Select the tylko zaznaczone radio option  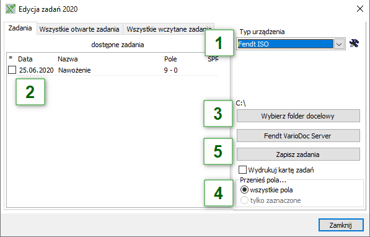tap(244, 200)
